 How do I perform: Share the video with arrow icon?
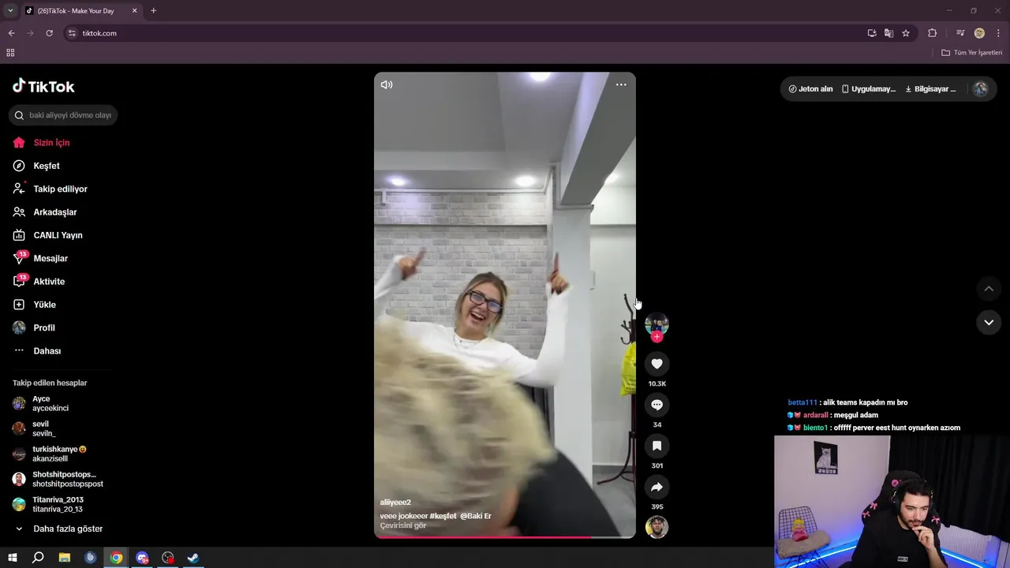click(656, 487)
